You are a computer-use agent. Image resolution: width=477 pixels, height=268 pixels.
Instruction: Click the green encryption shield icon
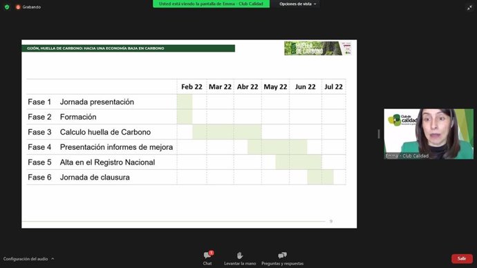click(7, 7)
